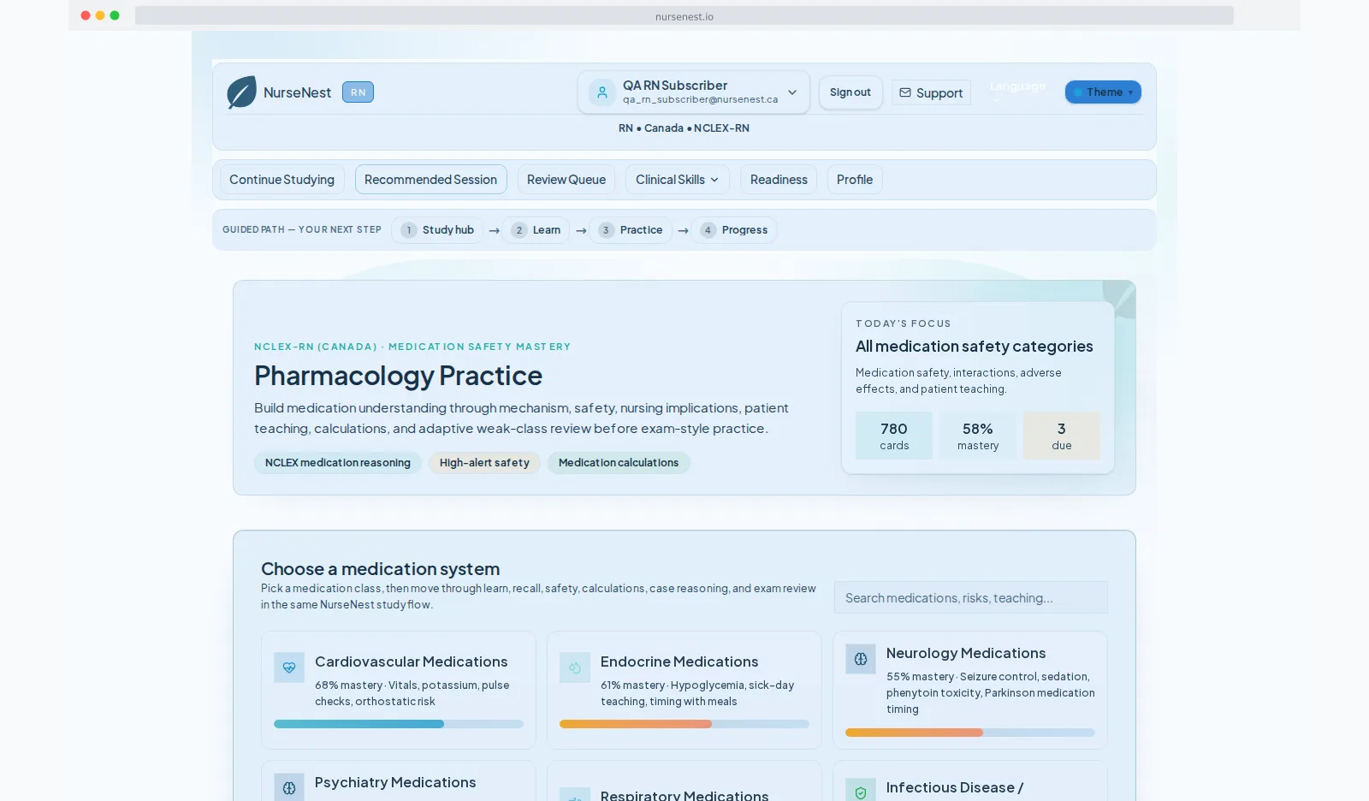Click the Support button
1369x801 pixels.
click(931, 92)
